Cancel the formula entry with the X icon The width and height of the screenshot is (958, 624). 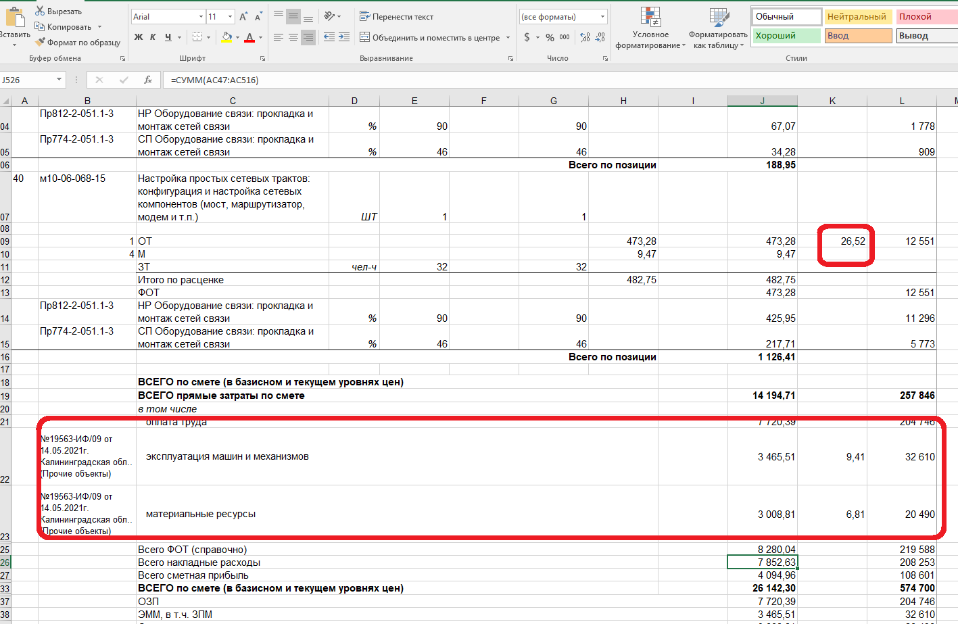[x=99, y=80]
